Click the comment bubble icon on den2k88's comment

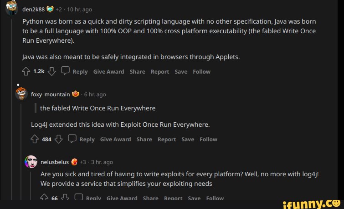coord(65,71)
